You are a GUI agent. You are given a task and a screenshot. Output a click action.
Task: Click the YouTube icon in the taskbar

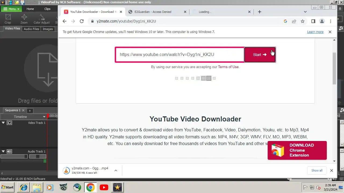point(104,187)
